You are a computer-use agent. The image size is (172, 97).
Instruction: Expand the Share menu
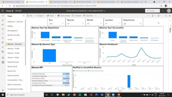(x=51, y=16)
